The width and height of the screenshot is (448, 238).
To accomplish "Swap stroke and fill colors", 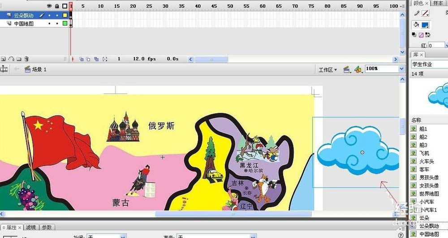I will pyautogui.click(x=428, y=35).
